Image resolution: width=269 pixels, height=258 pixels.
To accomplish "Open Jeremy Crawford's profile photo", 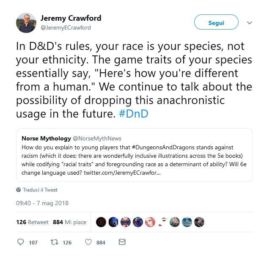I will coord(26,22).
